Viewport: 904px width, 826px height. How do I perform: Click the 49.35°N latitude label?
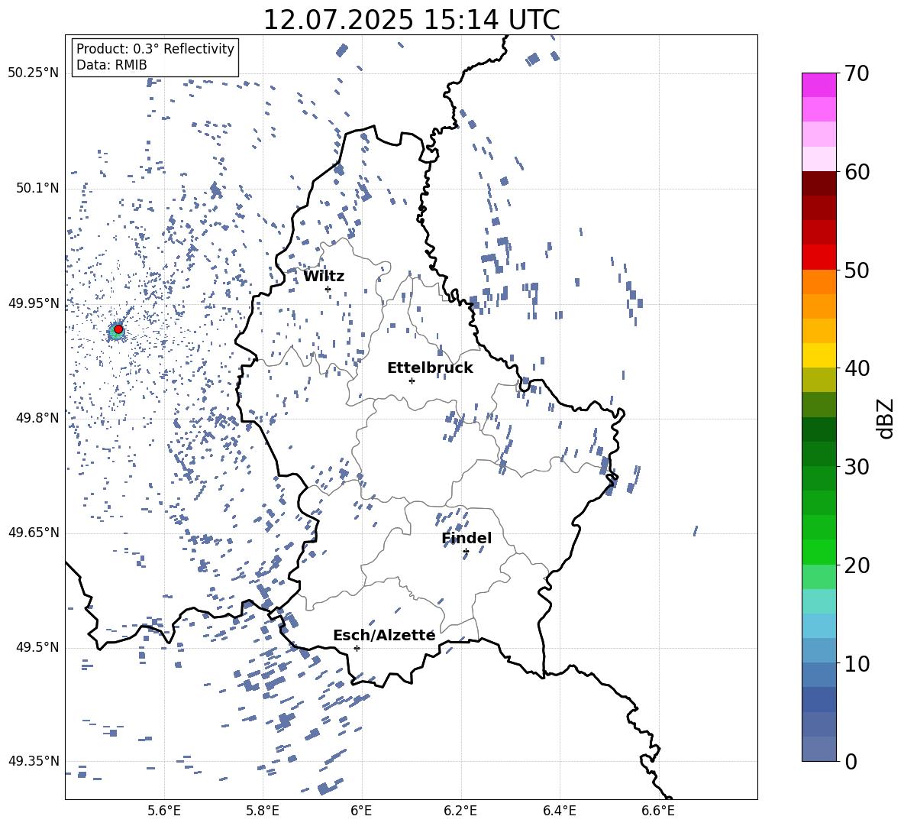(34, 761)
